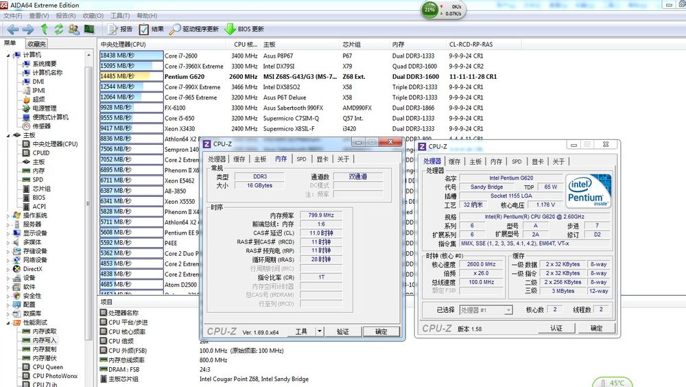Toggle the 结果 checkbox icon in toolbar
Viewport: 686px width, 387px height.
[144, 30]
